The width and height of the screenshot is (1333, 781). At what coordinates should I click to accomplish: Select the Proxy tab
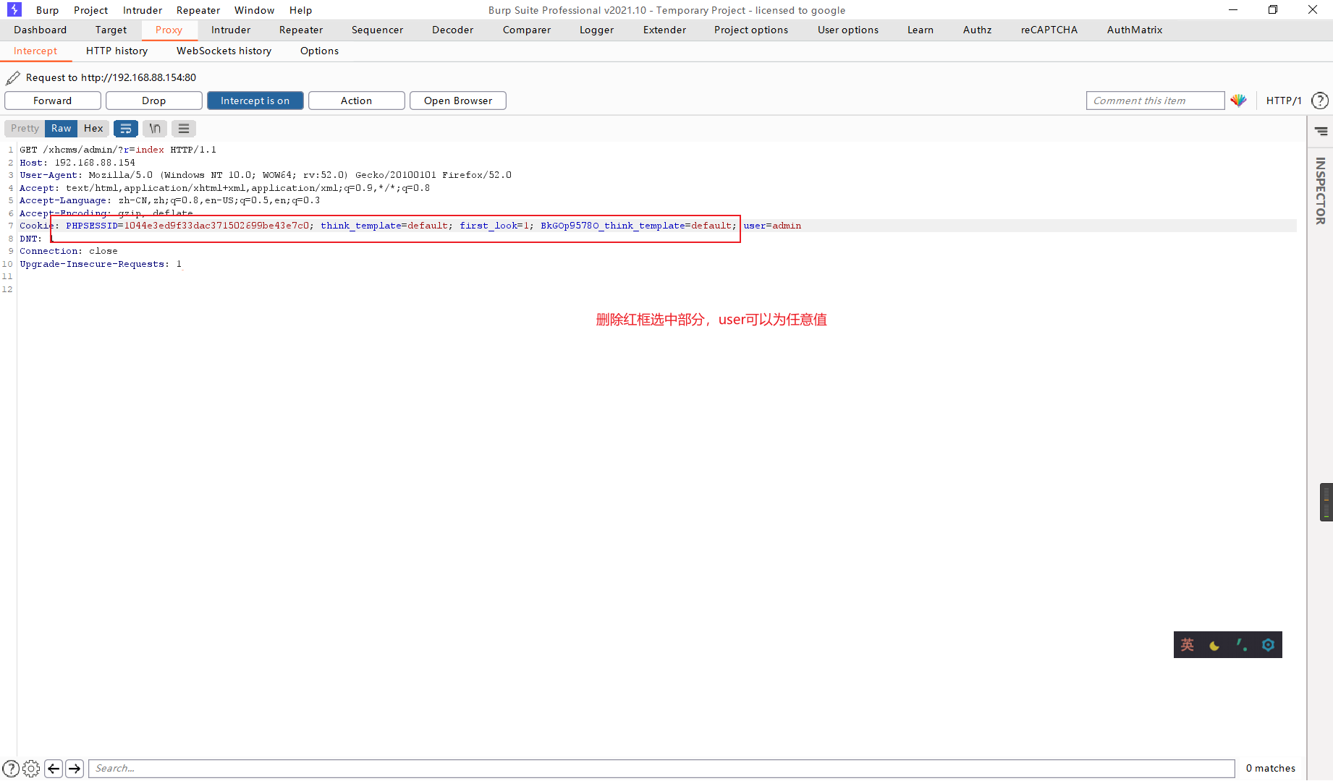pyautogui.click(x=169, y=30)
